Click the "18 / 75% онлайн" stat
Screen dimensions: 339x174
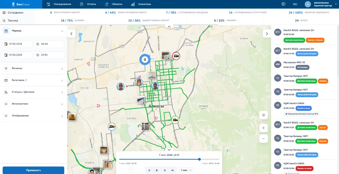point(73,21)
